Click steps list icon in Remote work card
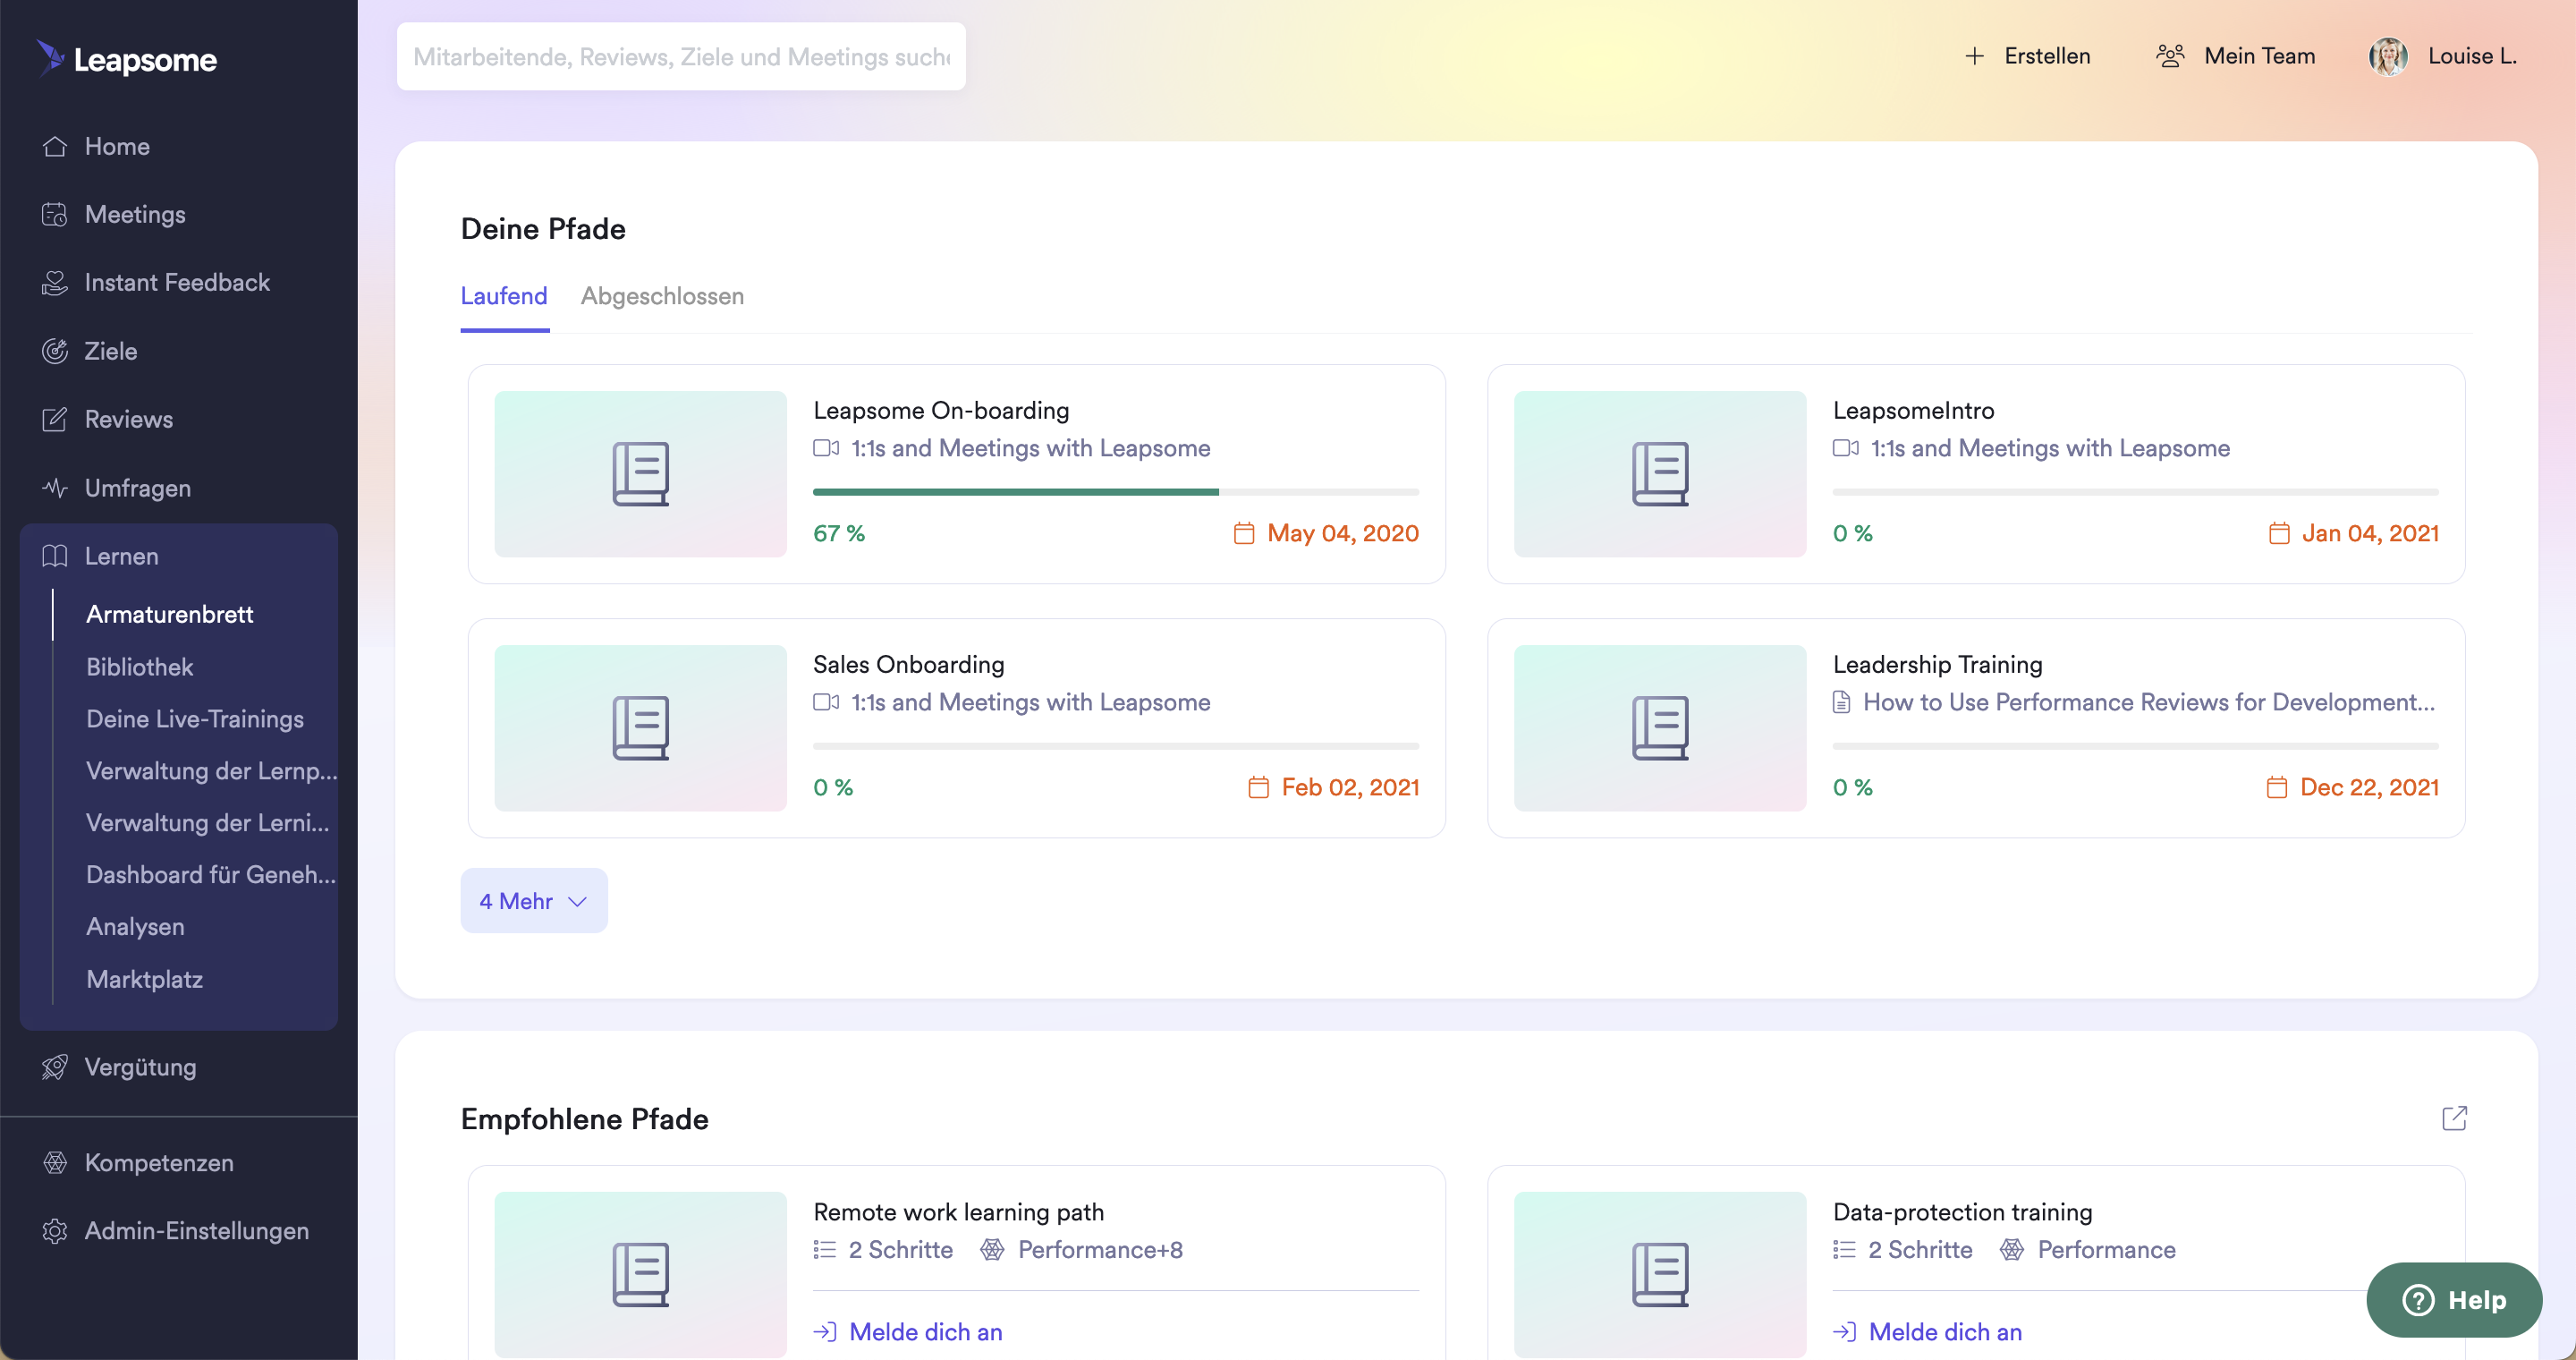Viewport: 2576px width, 1360px height. click(x=825, y=1250)
